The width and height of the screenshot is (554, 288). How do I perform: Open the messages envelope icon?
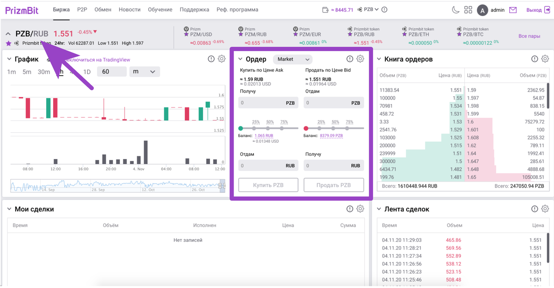(x=513, y=10)
